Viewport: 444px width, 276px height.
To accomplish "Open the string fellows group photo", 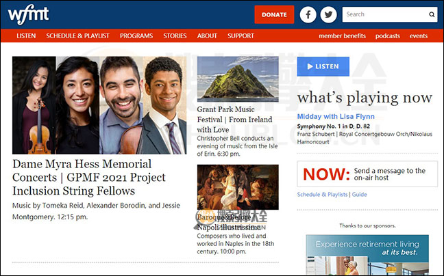I will [x=99, y=105].
